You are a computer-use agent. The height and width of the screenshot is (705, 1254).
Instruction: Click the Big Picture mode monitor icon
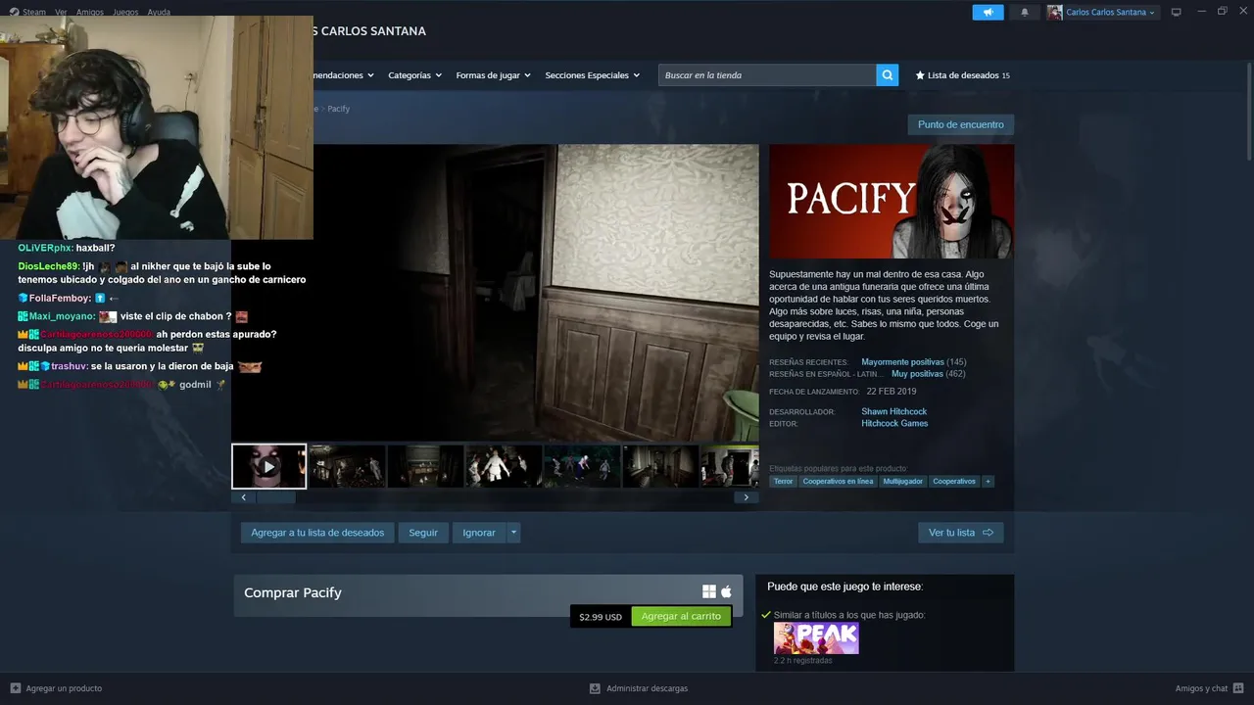(1177, 12)
